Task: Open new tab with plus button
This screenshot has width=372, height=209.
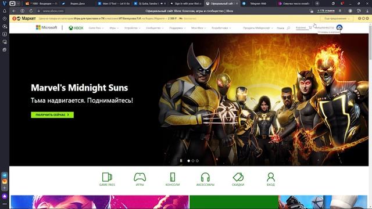Action: coord(317,3)
